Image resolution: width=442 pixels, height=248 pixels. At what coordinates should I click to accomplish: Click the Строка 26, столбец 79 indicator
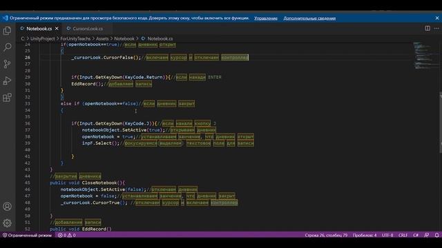click(326, 235)
